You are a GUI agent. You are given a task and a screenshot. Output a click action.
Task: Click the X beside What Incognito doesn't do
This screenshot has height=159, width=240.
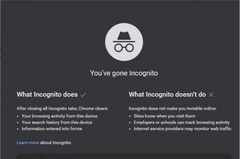tap(211, 95)
